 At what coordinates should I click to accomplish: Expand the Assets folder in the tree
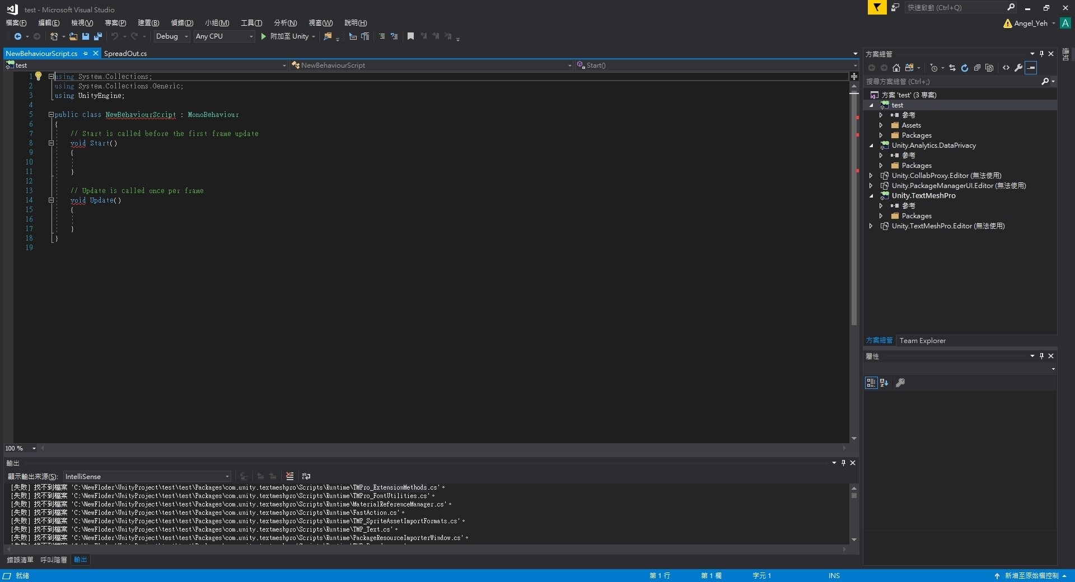(881, 125)
